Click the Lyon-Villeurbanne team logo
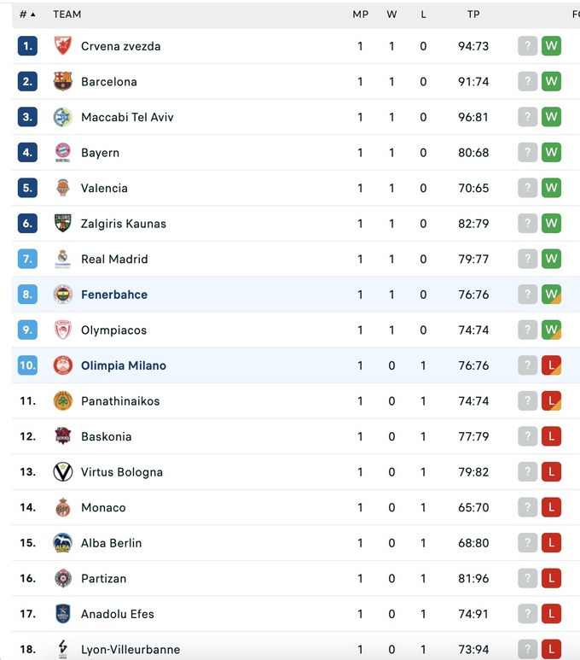 click(x=63, y=649)
